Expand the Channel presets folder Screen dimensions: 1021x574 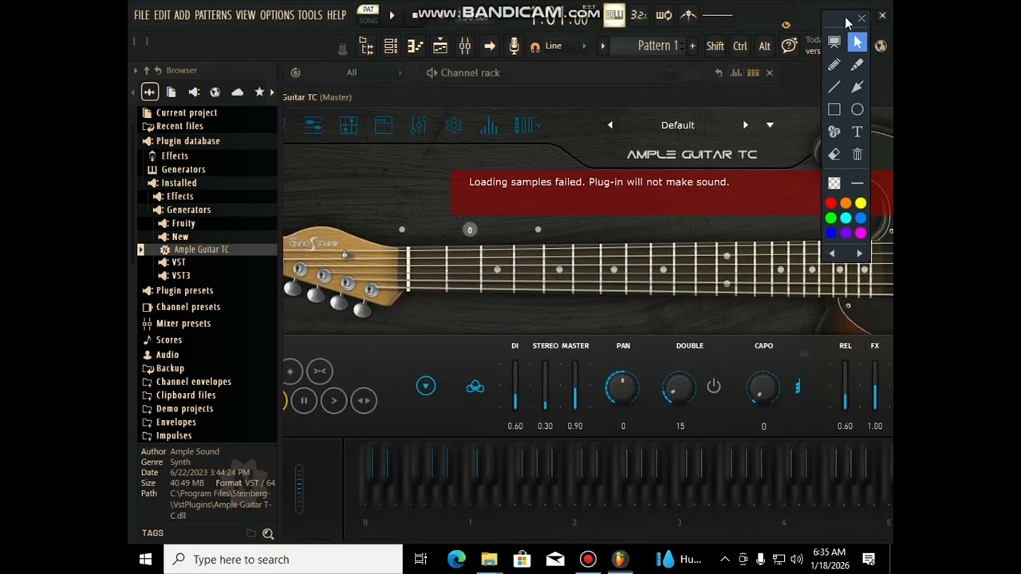[x=188, y=307]
